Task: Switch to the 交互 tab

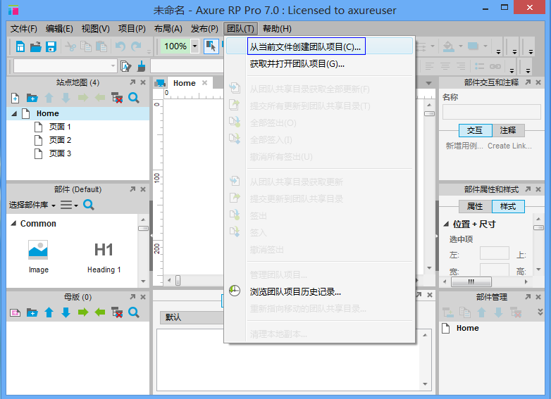Action: pyautogui.click(x=475, y=131)
